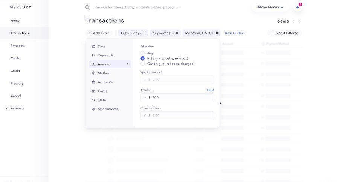Click the 0-0 of 0 results count
Screen dimensions: 339x182
coord(283,21)
